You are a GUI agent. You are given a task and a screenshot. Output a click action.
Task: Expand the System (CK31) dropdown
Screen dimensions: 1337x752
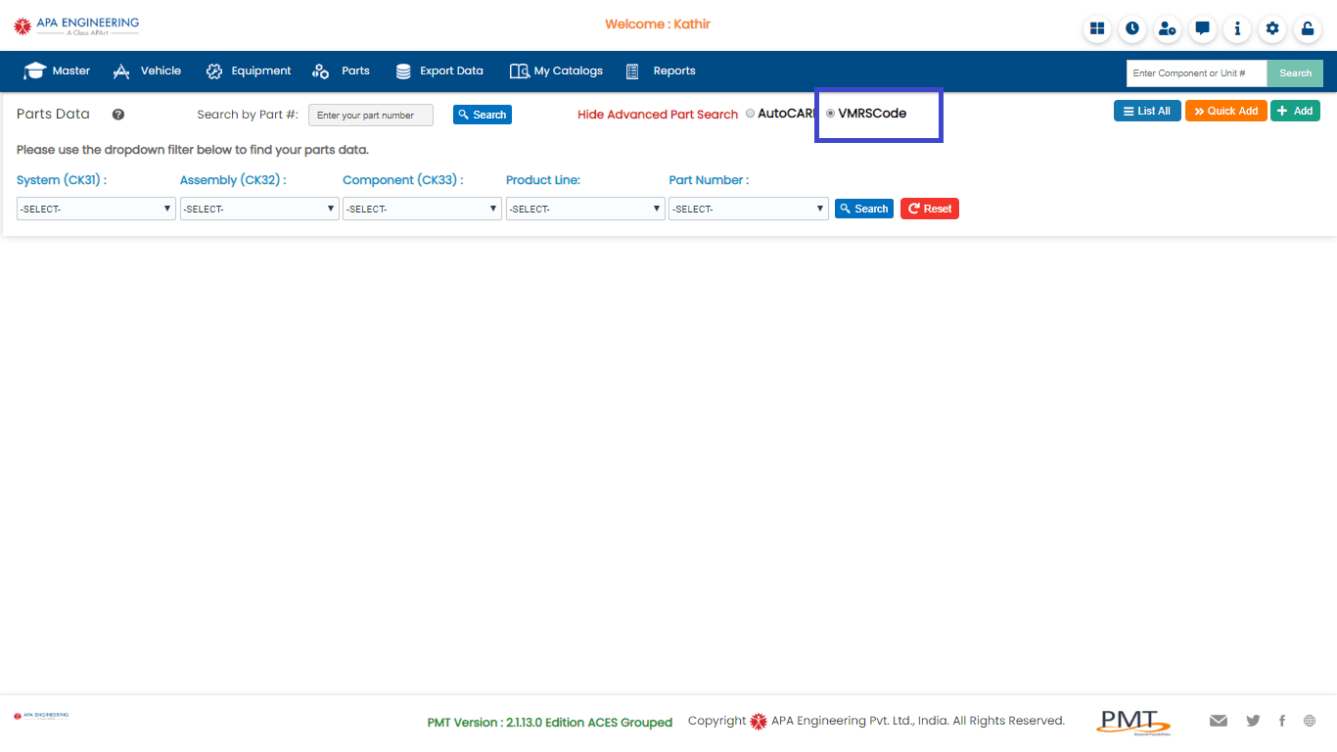click(x=96, y=209)
